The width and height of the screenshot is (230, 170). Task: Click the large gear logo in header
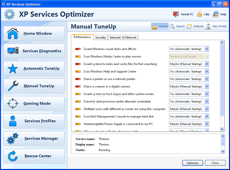(9, 14)
